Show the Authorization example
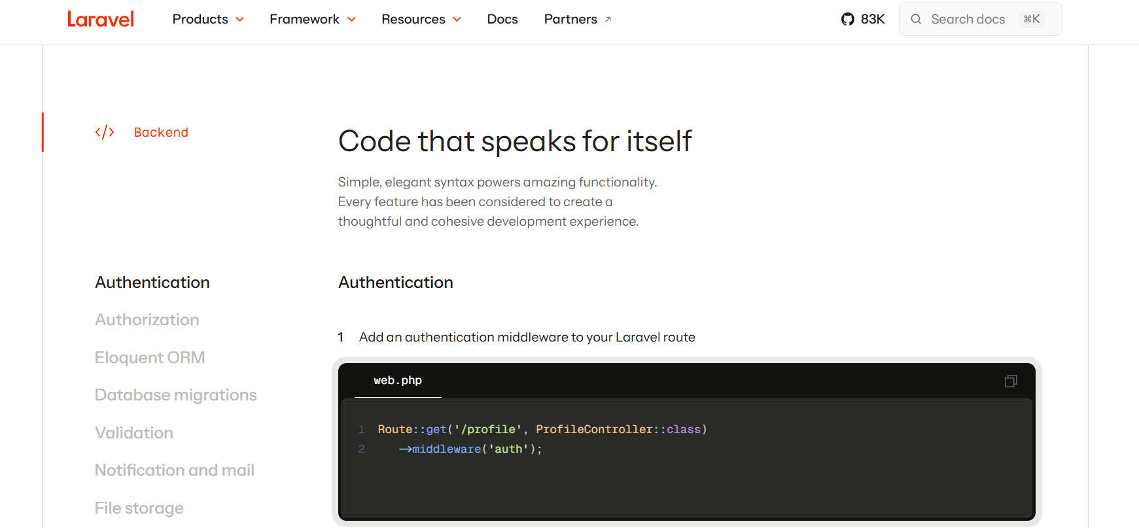The width and height of the screenshot is (1139, 528). click(147, 319)
